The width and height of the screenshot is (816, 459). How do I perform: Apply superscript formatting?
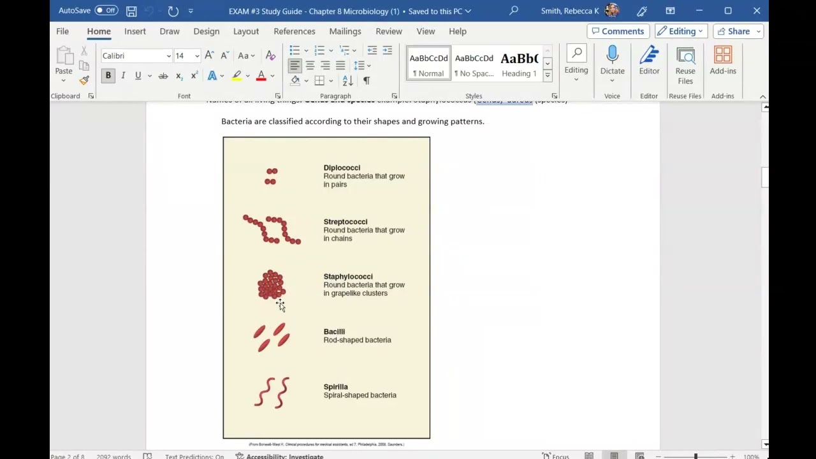pyautogui.click(x=194, y=76)
